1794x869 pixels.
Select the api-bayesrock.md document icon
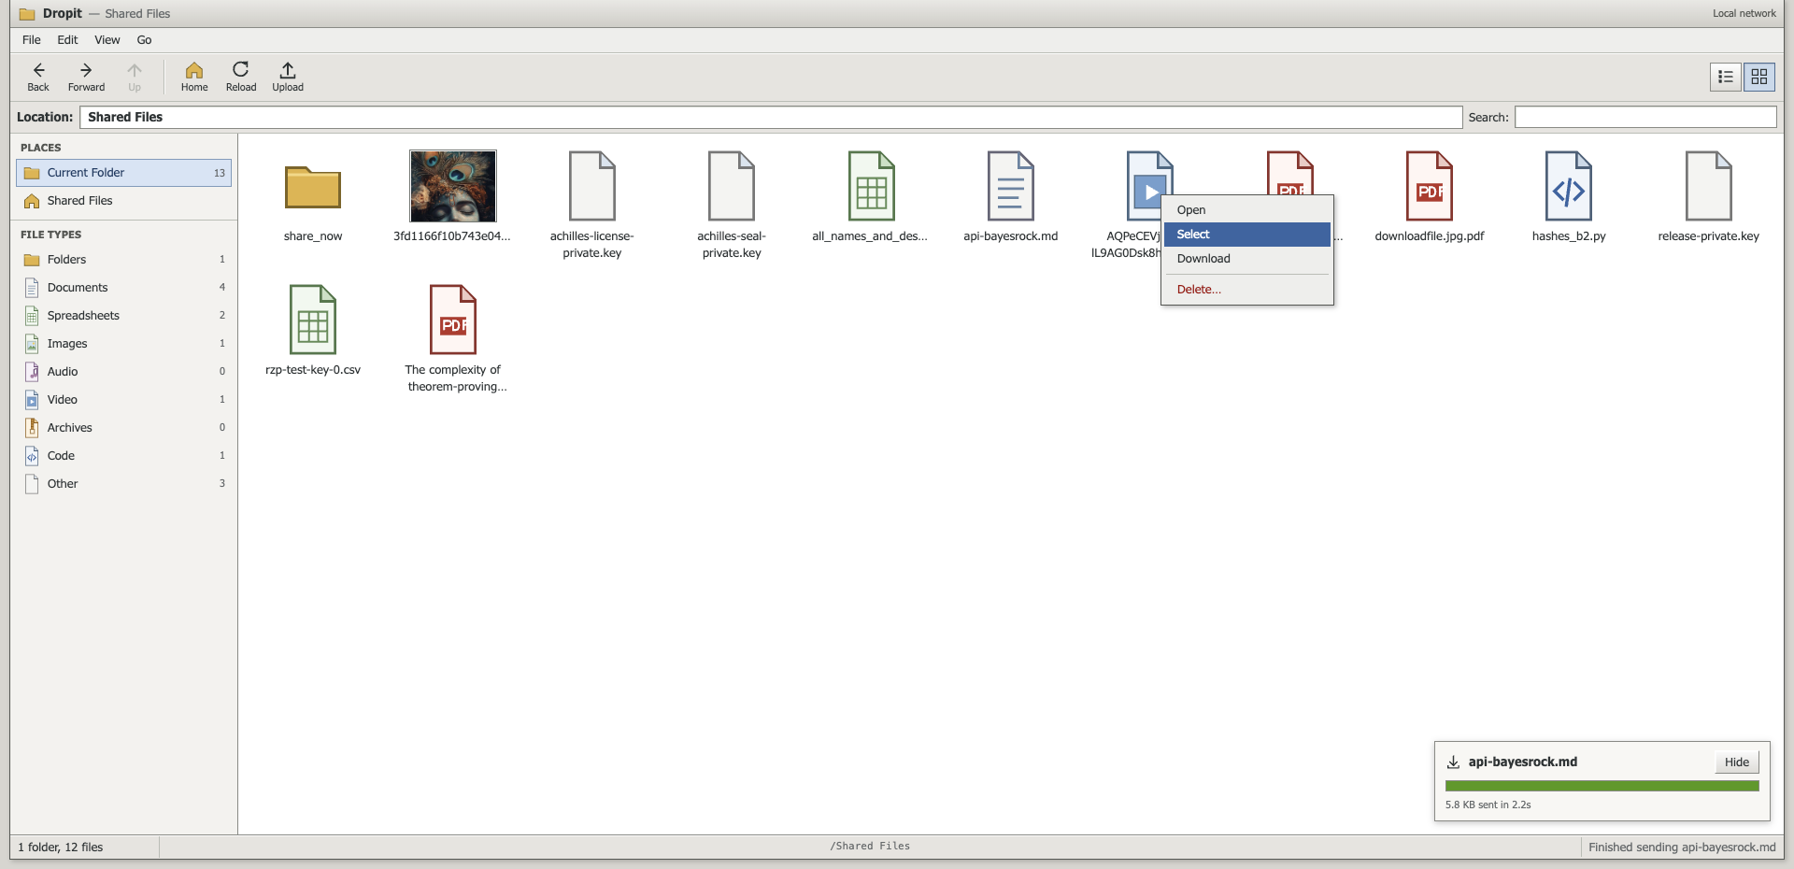[1011, 186]
